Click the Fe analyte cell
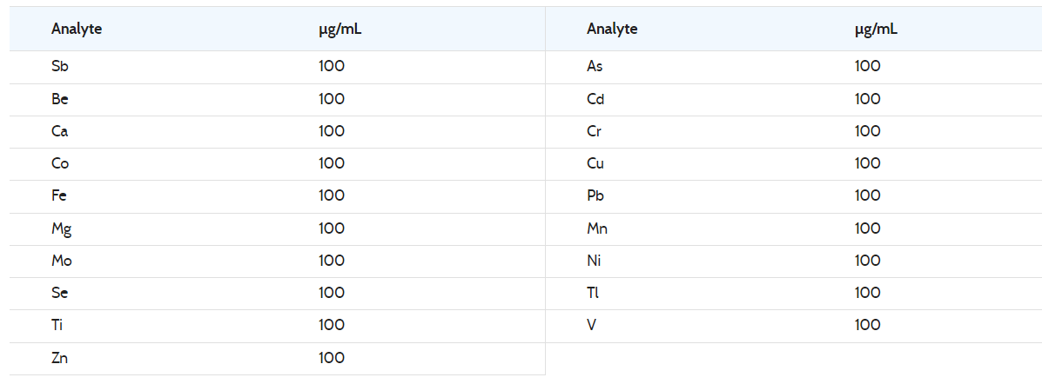The image size is (1042, 384). point(60,195)
